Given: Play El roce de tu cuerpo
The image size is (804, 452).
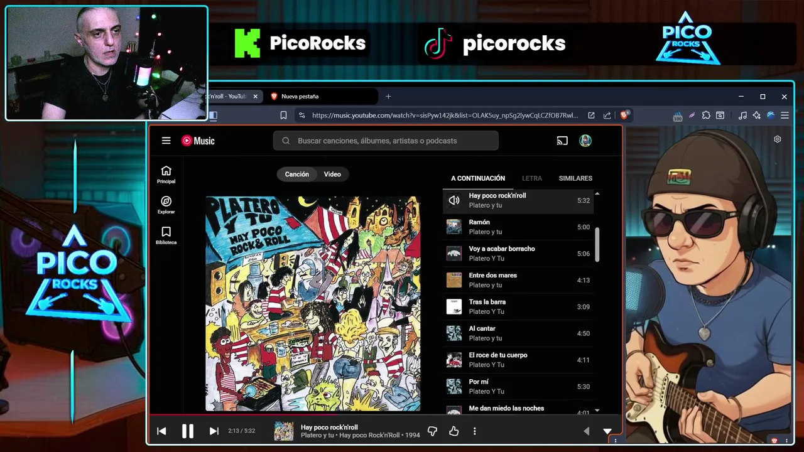Looking at the screenshot, I should tap(518, 360).
